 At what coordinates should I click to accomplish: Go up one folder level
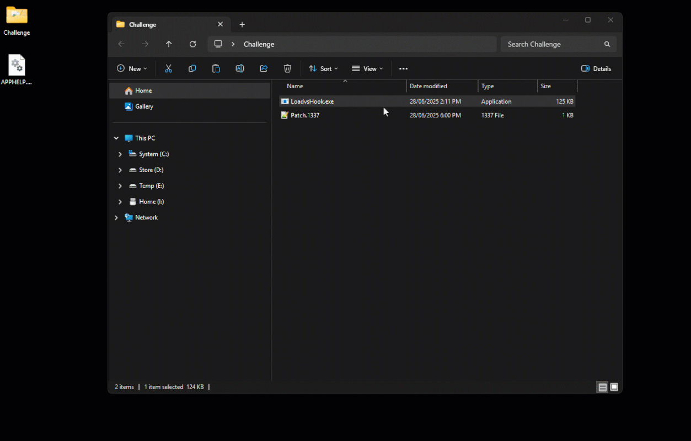coord(169,44)
